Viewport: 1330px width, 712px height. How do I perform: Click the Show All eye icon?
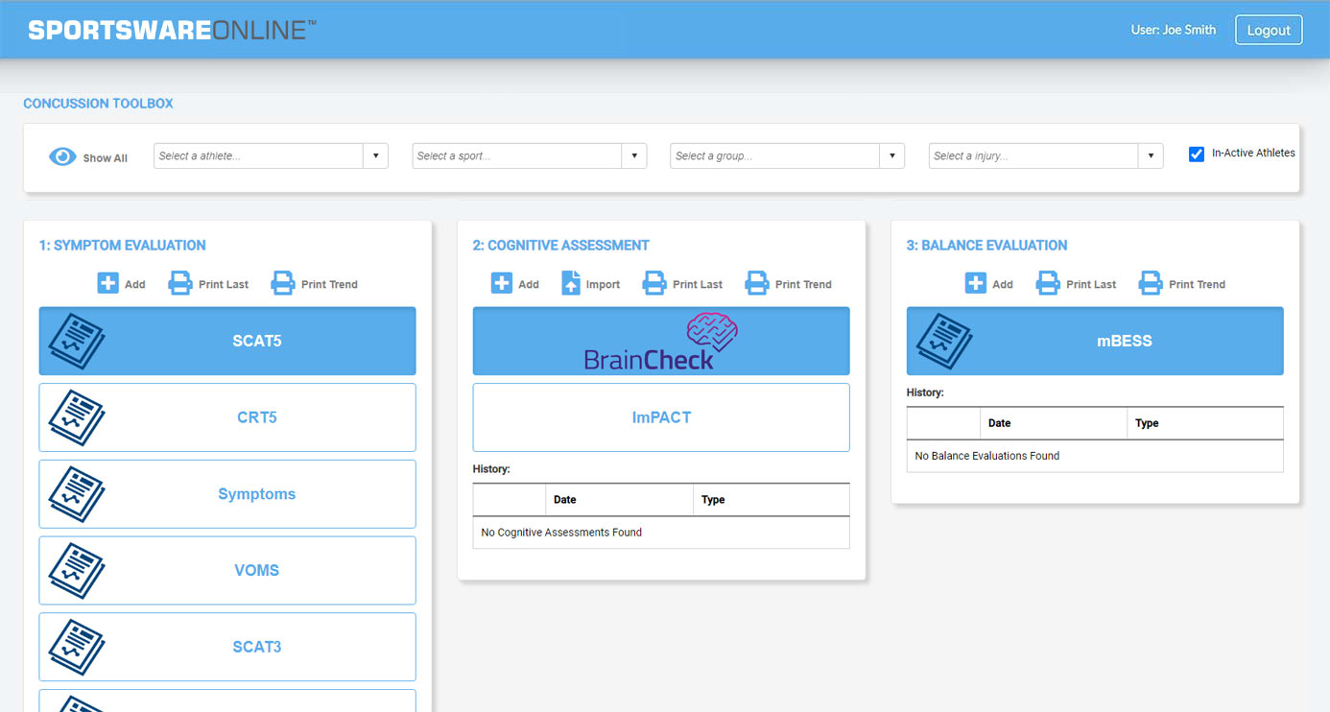(x=62, y=156)
